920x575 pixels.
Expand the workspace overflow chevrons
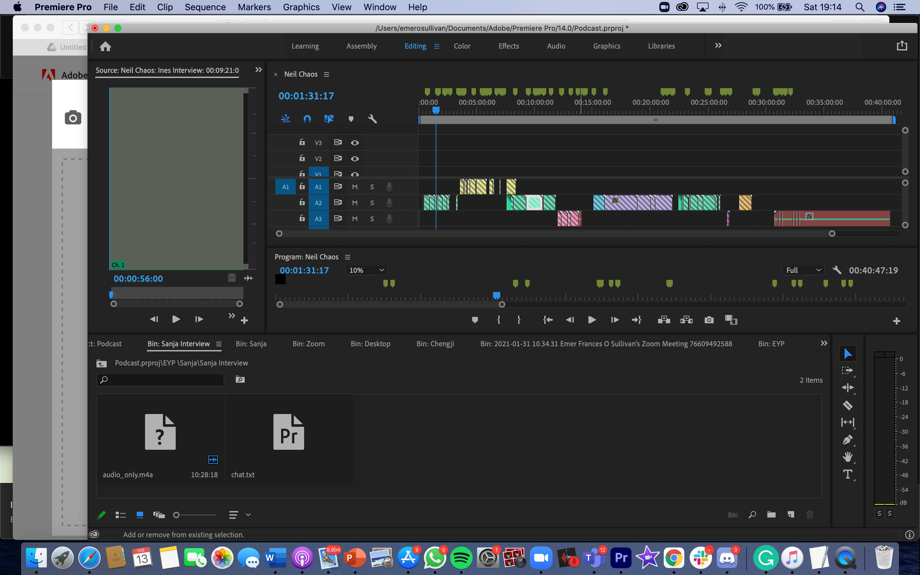tap(718, 46)
